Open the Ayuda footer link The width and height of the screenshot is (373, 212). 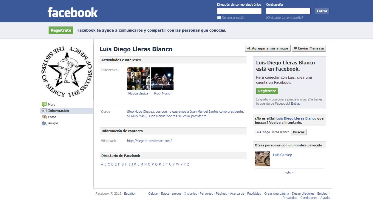[325, 198]
